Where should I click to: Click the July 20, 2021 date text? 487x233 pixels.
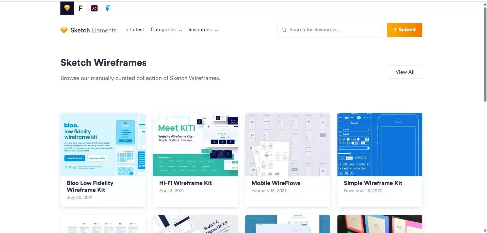coord(79,197)
